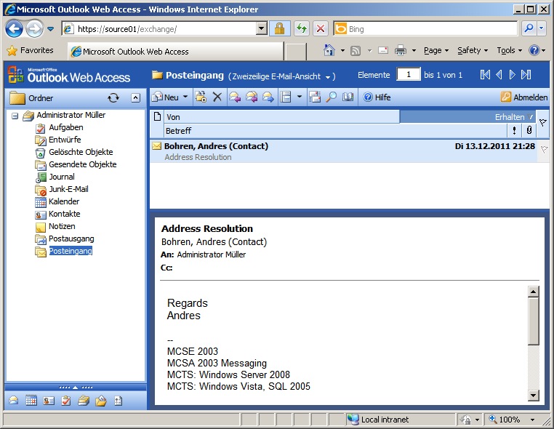
Task: Open the Journal folder
Action: (62, 177)
